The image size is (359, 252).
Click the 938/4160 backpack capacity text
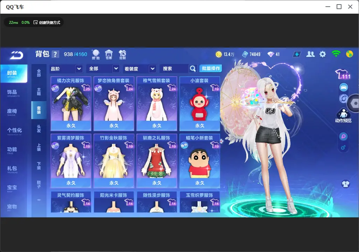(x=75, y=54)
